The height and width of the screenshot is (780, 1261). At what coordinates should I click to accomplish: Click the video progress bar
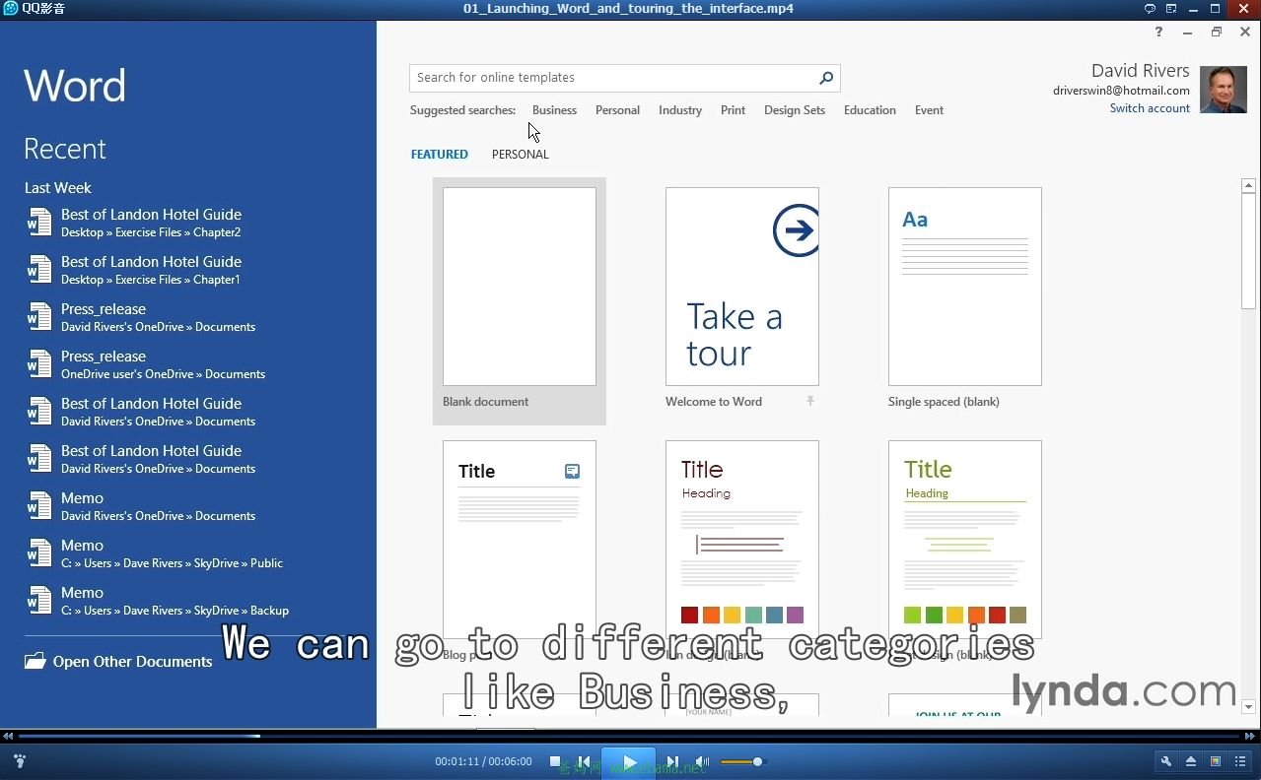[x=629, y=736]
